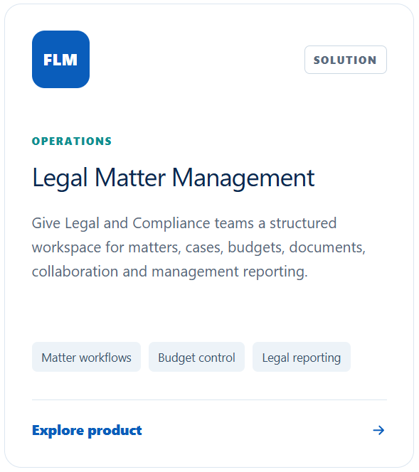Screen dimensions: 419x472
Task: Select the Budget control tag
Action: [x=196, y=357]
